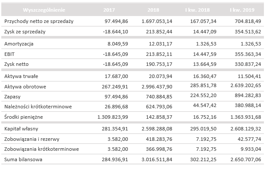Select the Aktywa obrotowe row label
The height and width of the screenshot is (169, 270).
25,87
